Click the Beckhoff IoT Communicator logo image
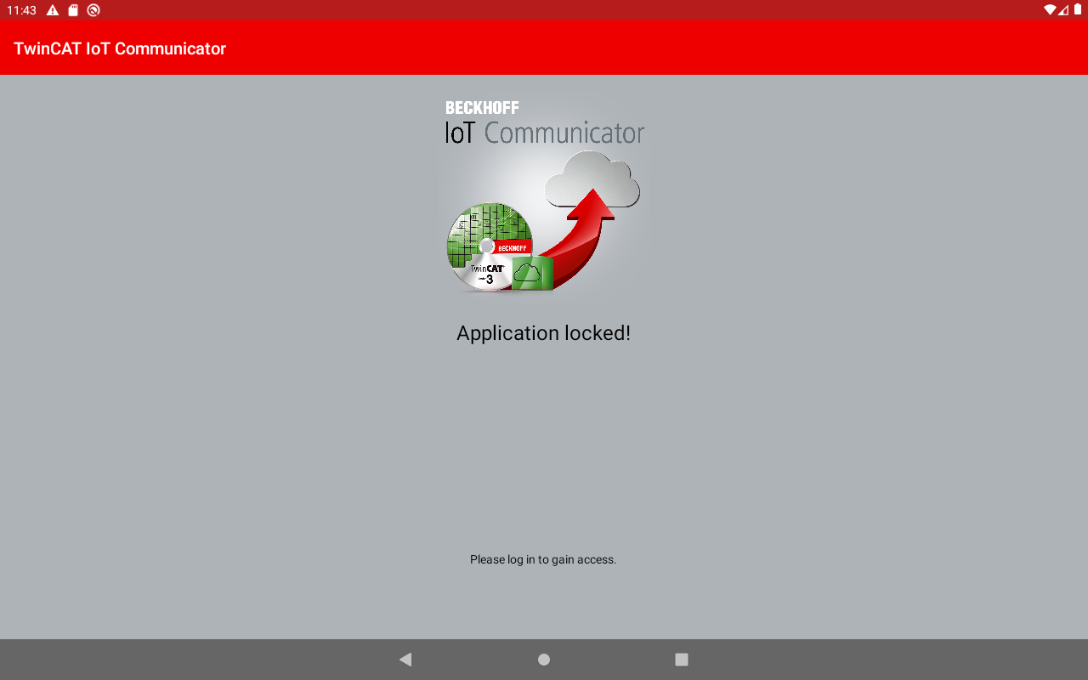The height and width of the screenshot is (680, 1088). click(x=544, y=195)
